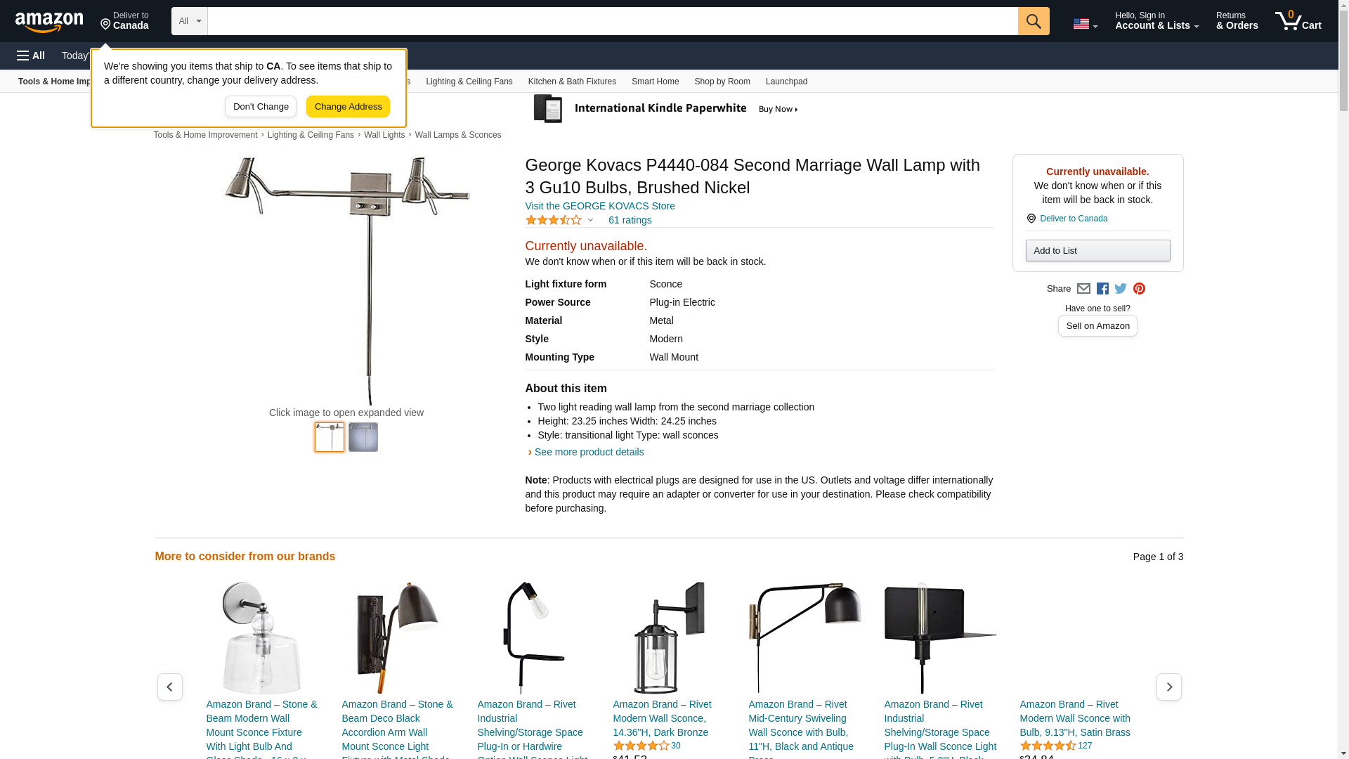
Task: Share product on Pinterest icon
Action: [1139, 289]
